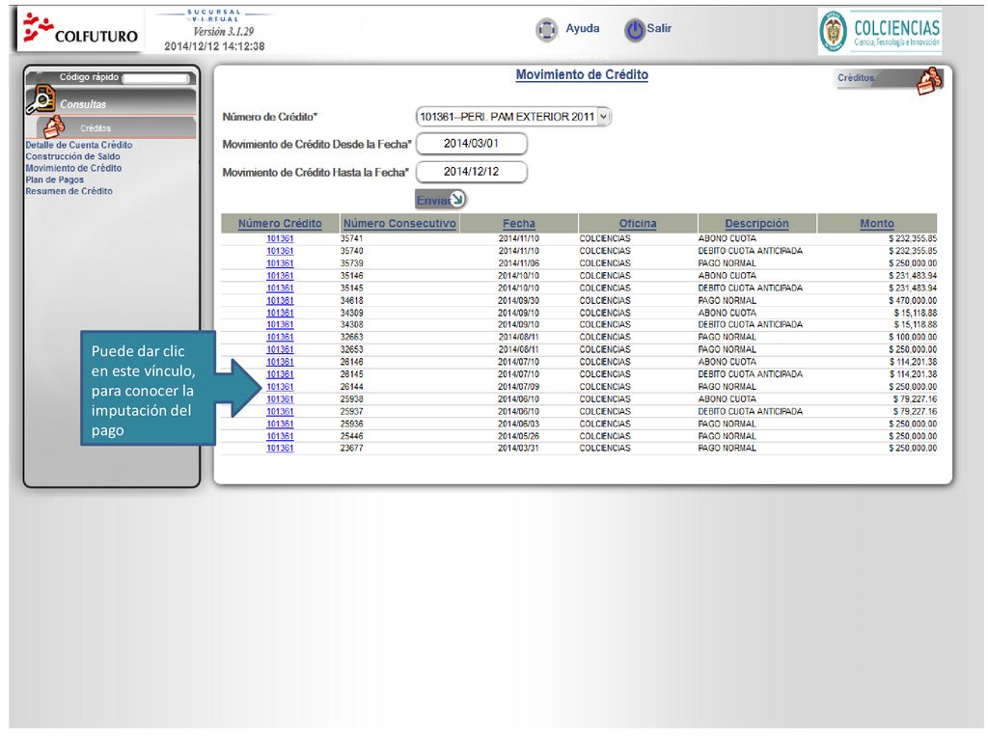The width and height of the screenshot is (988, 741).
Task: Select the date 2014/03/31 cell
Action: coord(518,448)
